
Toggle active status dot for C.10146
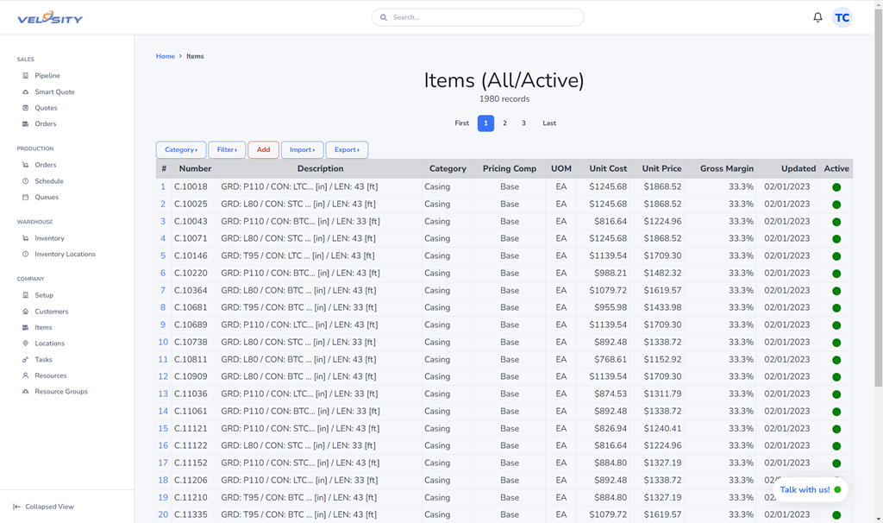pos(836,256)
